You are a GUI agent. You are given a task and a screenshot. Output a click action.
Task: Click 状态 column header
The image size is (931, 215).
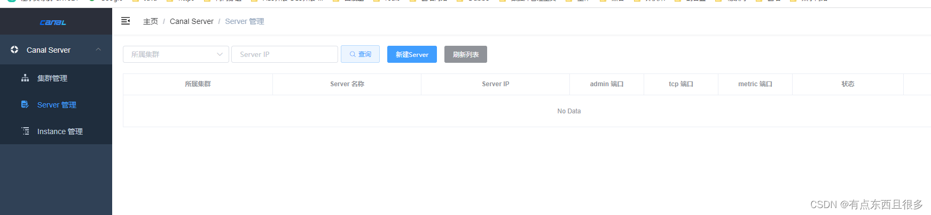(x=848, y=84)
